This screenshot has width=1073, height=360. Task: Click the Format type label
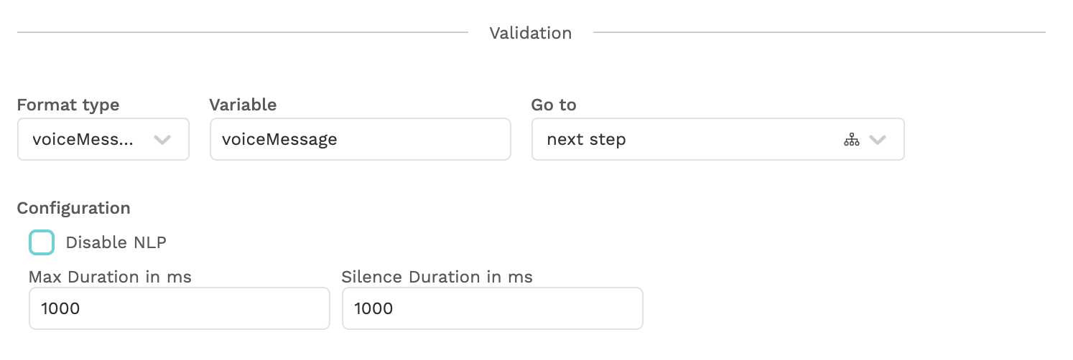(x=68, y=105)
